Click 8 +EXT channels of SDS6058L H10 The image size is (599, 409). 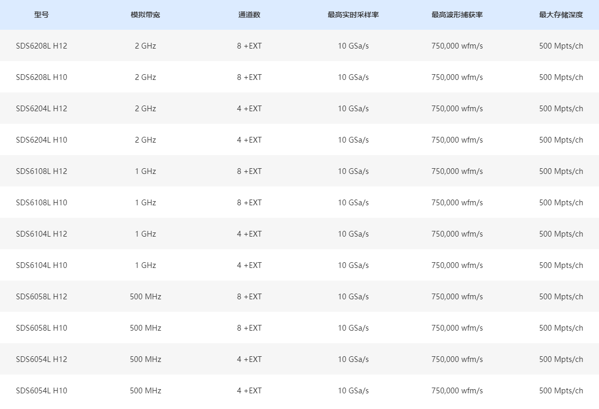tap(249, 328)
